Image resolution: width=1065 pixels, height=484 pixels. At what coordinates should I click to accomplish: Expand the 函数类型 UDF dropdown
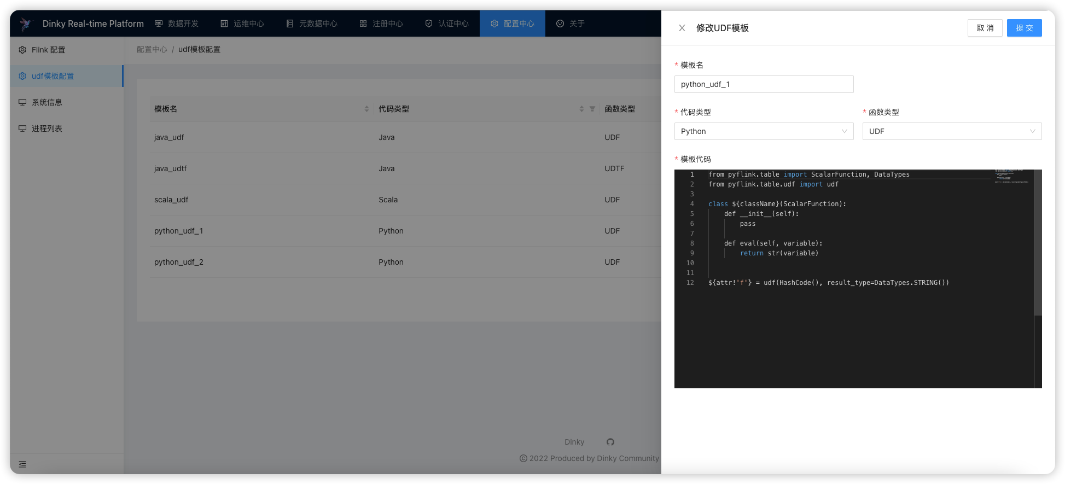point(952,131)
